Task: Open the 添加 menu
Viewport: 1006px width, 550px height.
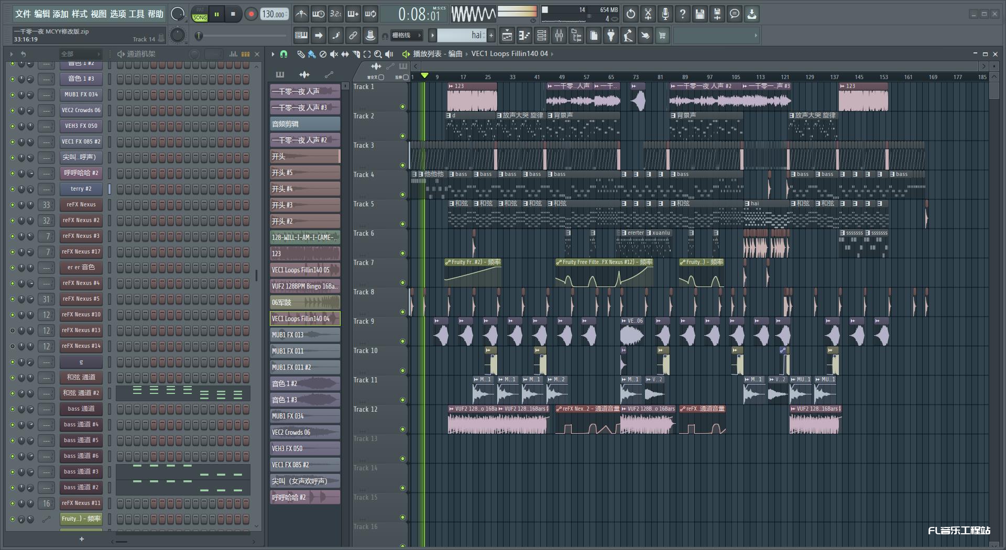Action: (61, 14)
